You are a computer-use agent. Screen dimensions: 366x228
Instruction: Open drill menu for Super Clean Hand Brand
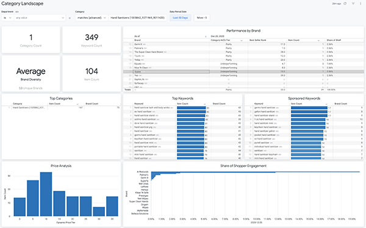[165, 52]
